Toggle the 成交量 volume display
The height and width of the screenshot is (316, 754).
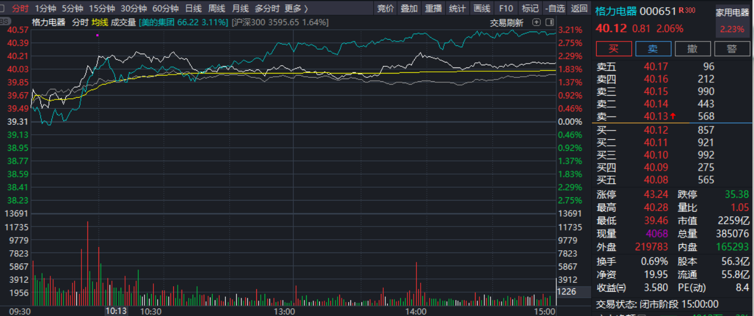(123, 22)
